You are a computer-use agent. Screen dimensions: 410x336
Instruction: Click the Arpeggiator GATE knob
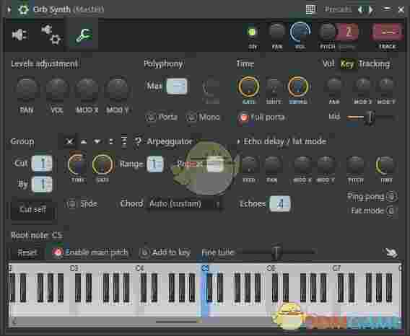click(x=102, y=164)
